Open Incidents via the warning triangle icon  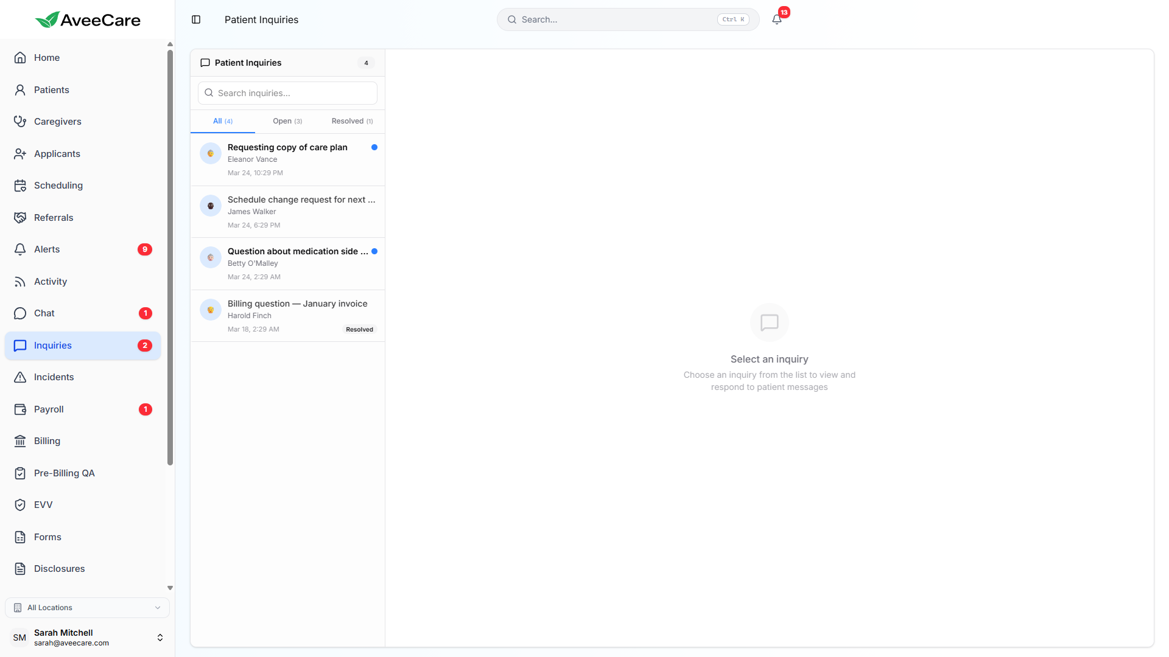coord(20,377)
